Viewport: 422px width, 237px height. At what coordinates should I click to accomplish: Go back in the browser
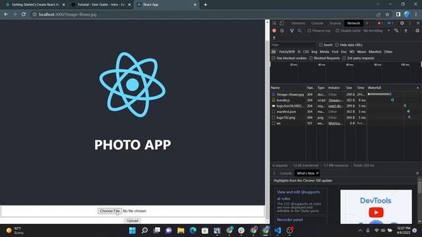(x=6, y=14)
